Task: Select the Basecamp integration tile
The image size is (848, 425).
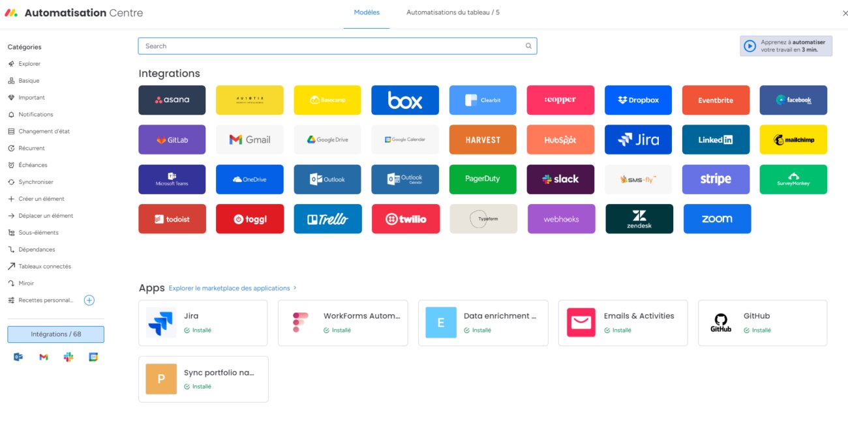Action: [327, 100]
